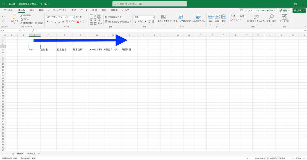This screenshot has width=307, height=160.
Task: Open セルのスタイル cell styles
Action: 198,19
